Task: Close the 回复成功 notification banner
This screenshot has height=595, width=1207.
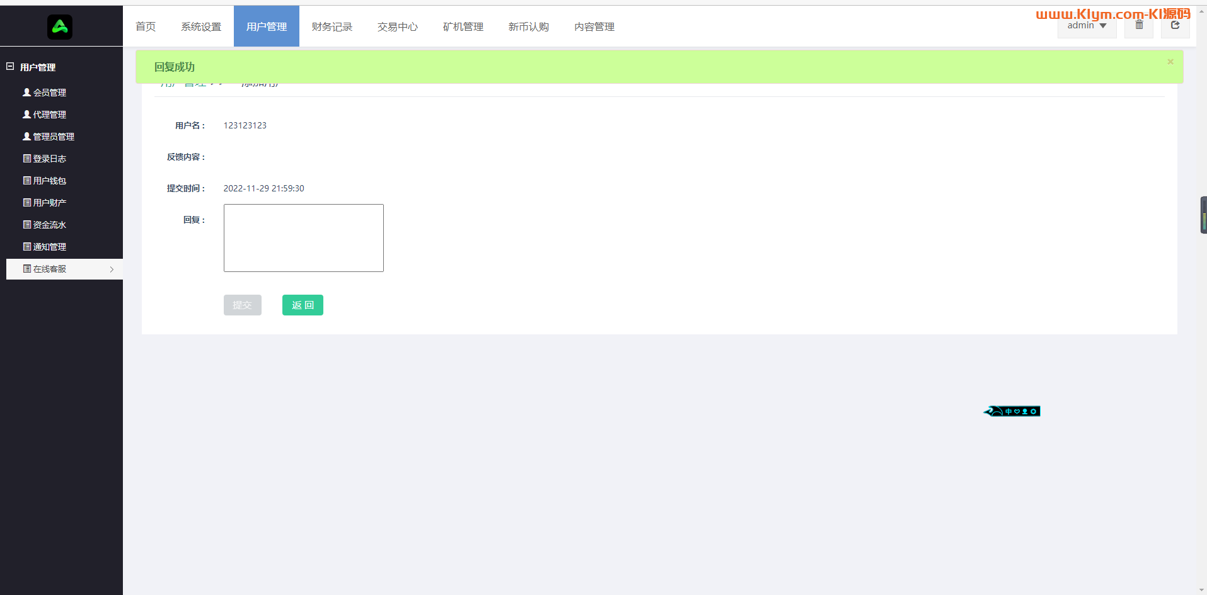Action: (x=1170, y=62)
